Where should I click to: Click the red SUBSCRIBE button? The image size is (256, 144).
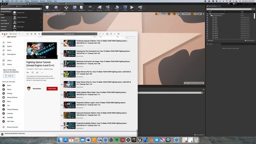pos(52,89)
